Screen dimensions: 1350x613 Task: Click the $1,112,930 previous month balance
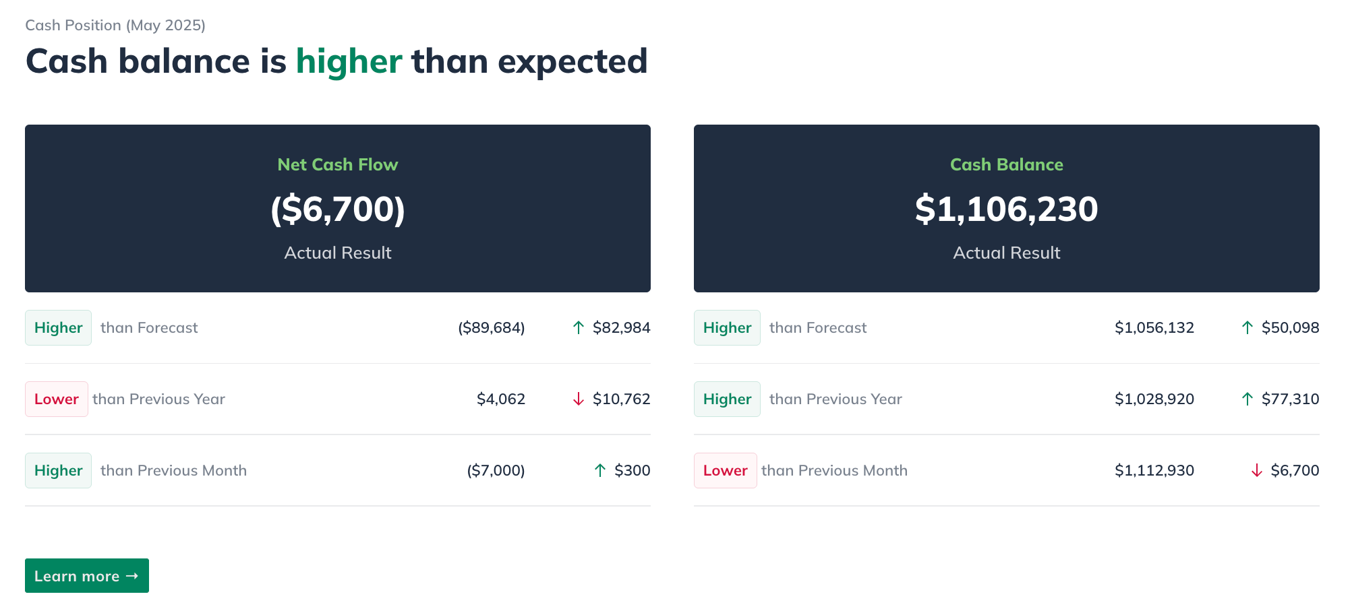point(1154,471)
